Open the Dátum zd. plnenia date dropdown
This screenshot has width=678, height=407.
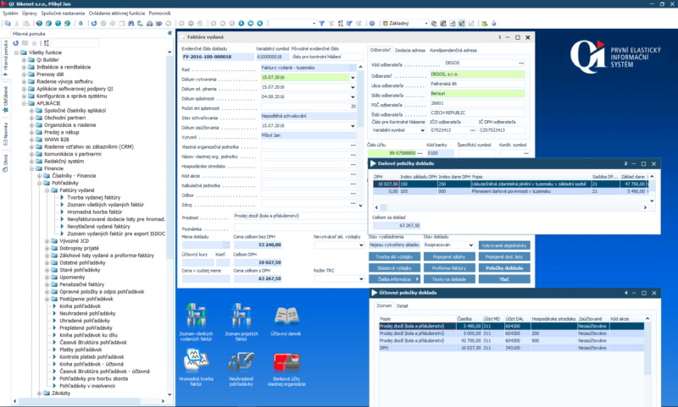click(353, 87)
